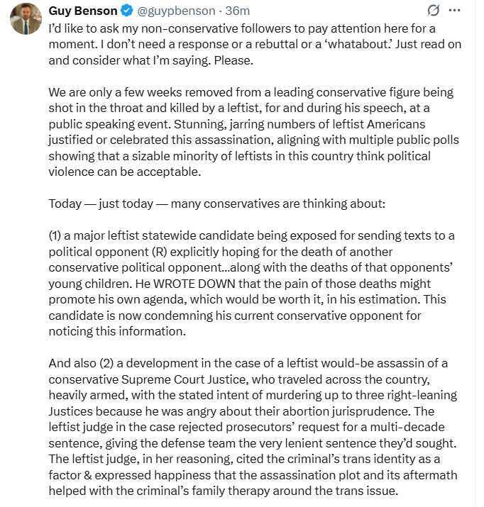Click the paragraph starting "We are only a few weeks"
This screenshot has width=484, height=507.
[x=250, y=131]
